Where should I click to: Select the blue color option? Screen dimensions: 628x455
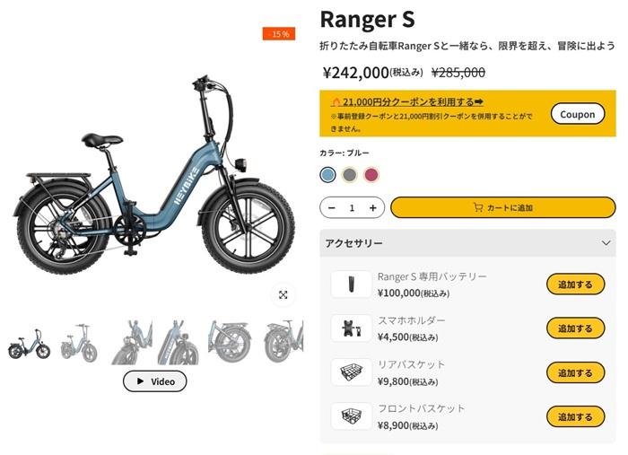328,175
